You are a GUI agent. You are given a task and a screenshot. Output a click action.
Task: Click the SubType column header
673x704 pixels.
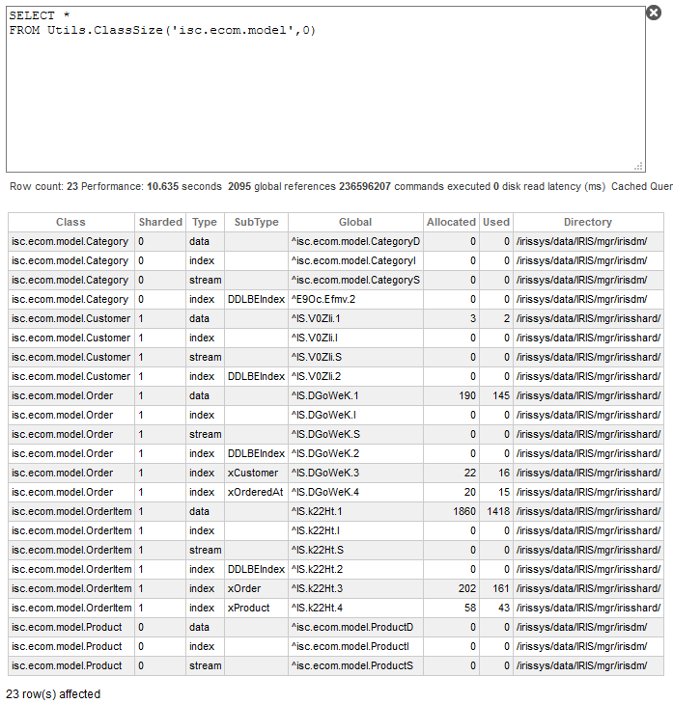(x=256, y=222)
